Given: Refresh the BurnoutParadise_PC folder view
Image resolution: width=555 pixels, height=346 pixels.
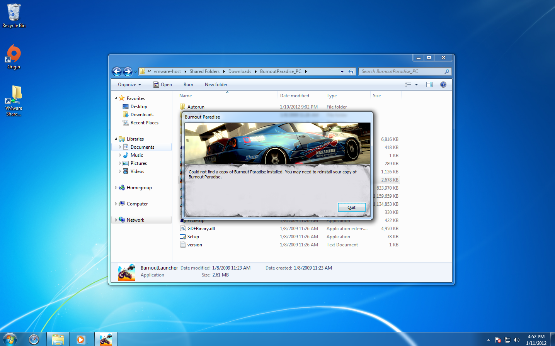Looking at the screenshot, I should 351,71.
